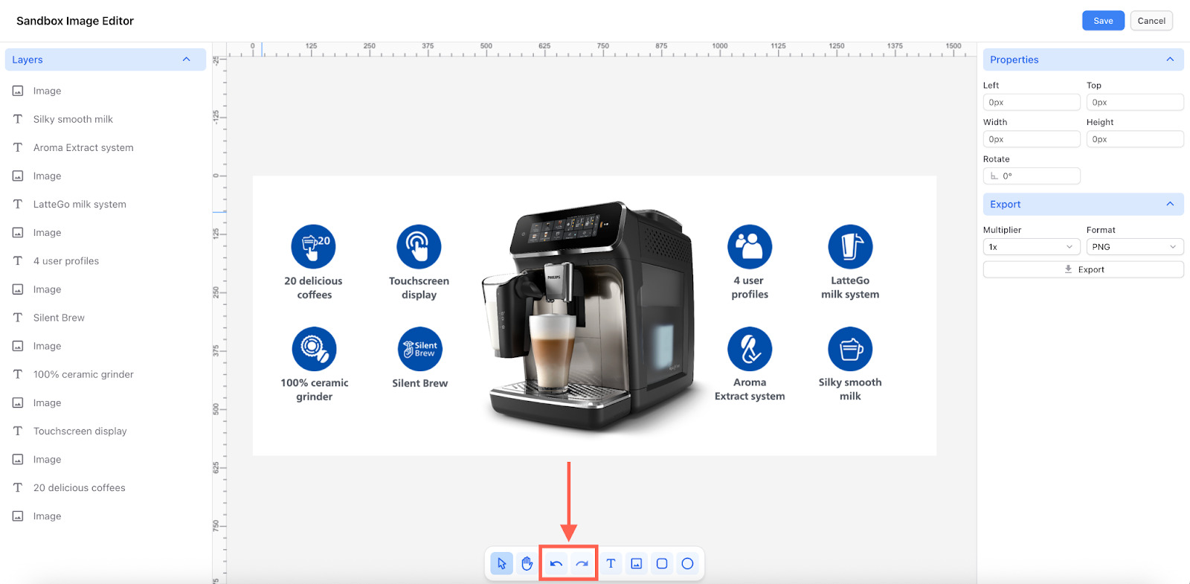Select the Text tool
Viewport: 1190px width, 584px height.
coord(611,564)
